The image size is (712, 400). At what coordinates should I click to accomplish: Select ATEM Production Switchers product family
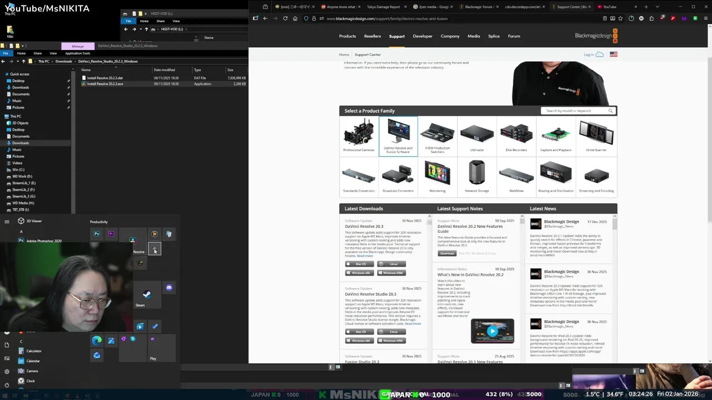[x=437, y=136]
